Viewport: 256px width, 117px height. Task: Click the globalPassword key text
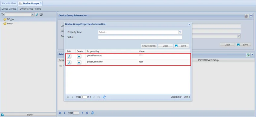tap(94, 55)
